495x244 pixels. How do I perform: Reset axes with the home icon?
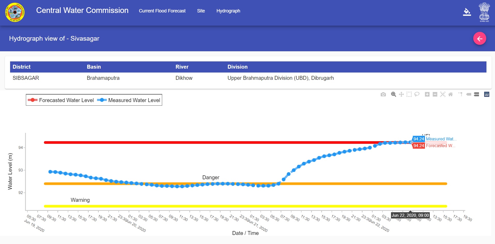tap(450, 95)
